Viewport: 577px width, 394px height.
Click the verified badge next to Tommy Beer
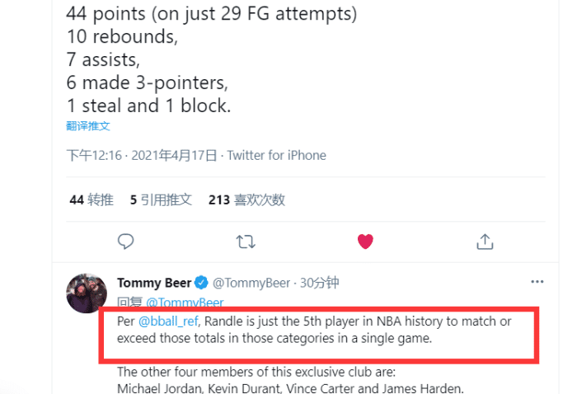pyautogui.click(x=203, y=283)
